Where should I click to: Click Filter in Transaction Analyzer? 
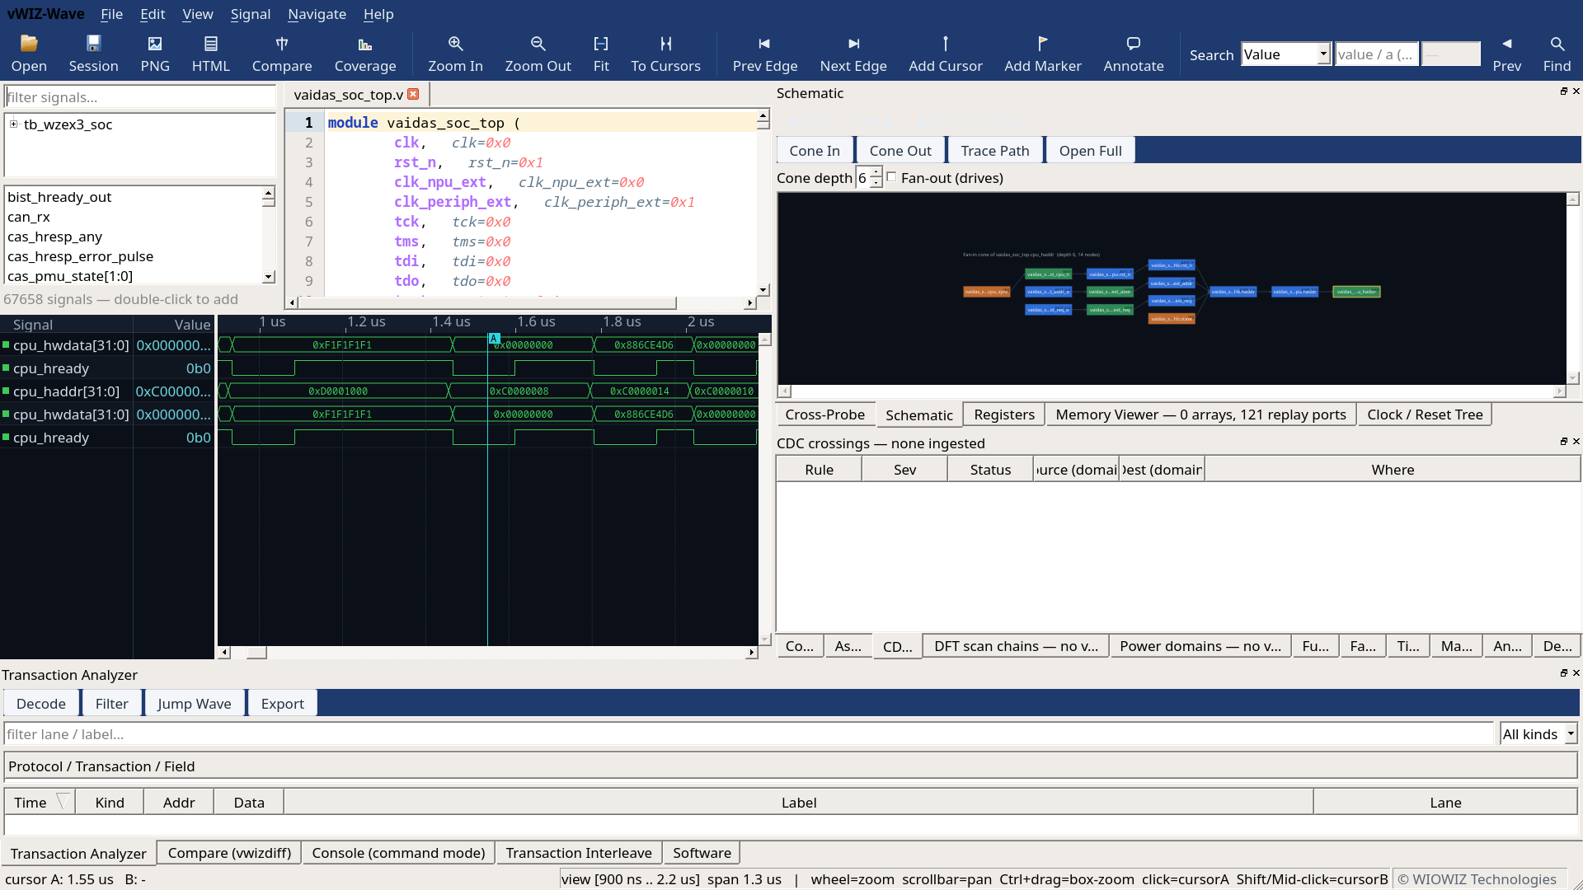[111, 703]
